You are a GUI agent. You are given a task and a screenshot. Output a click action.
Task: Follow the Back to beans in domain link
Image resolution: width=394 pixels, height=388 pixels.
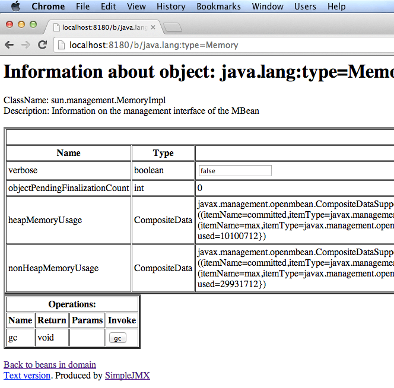coord(50,365)
